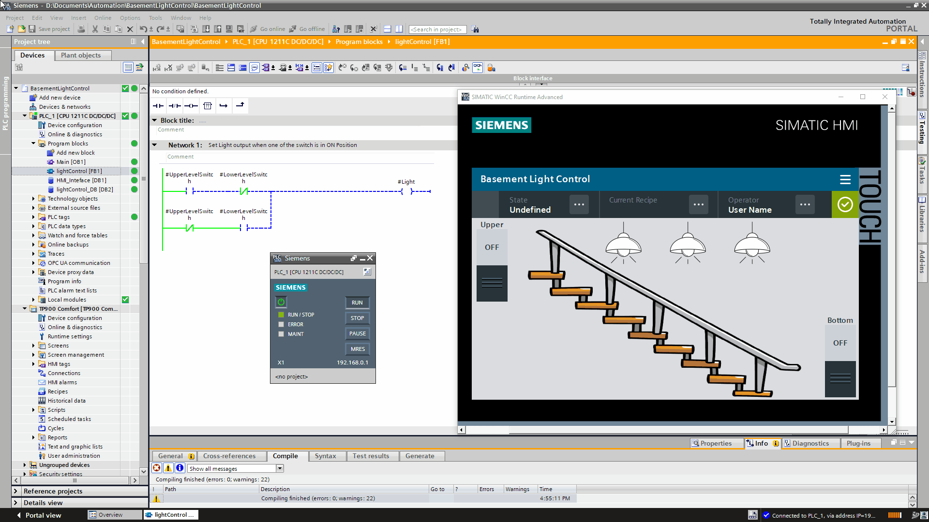Click the PLC RUN button in Siemens dialog
The image size is (929, 522).
coord(357,302)
